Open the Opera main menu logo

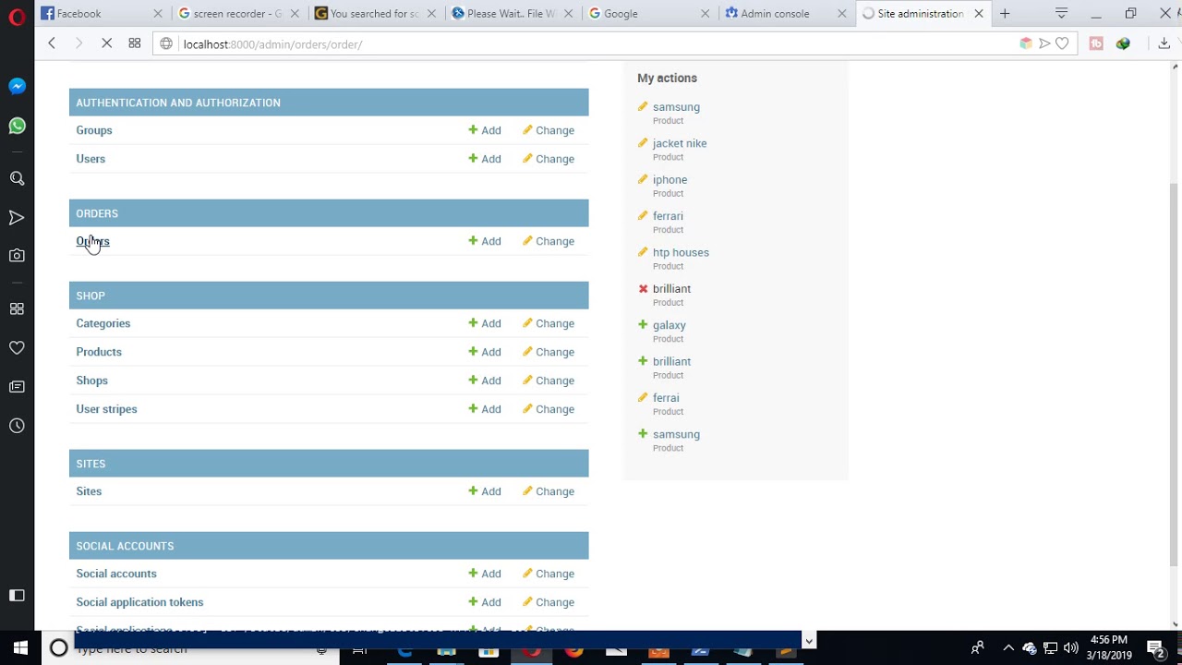click(17, 16)
